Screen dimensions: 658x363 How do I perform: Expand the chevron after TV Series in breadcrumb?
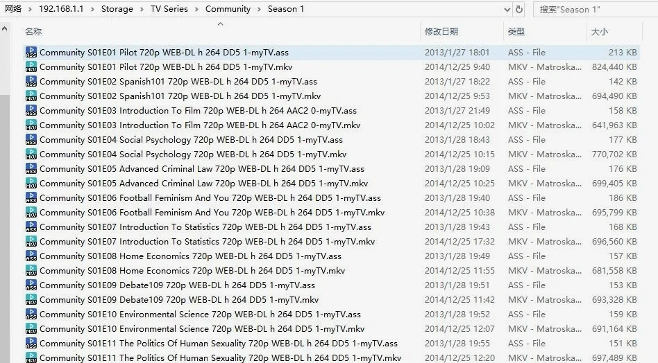(x=196, y=9)
